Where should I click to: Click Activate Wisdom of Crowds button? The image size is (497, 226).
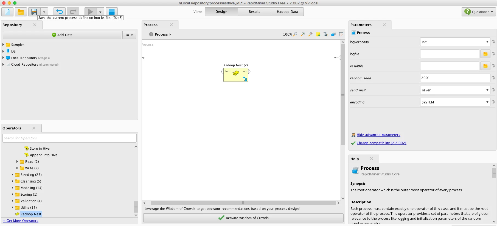point(243,218)
